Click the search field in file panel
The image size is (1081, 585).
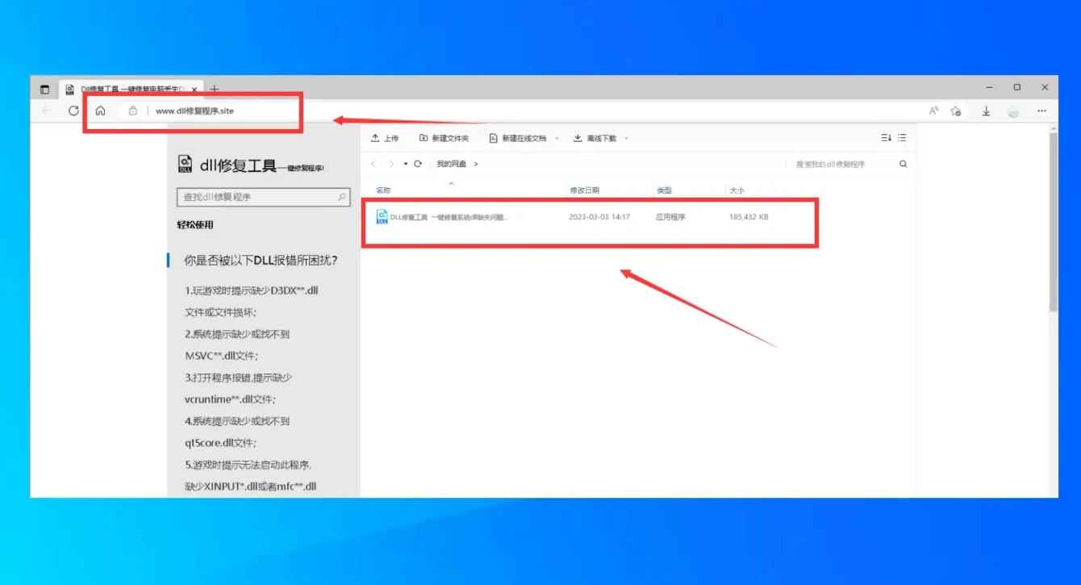[x=839, y=164]
